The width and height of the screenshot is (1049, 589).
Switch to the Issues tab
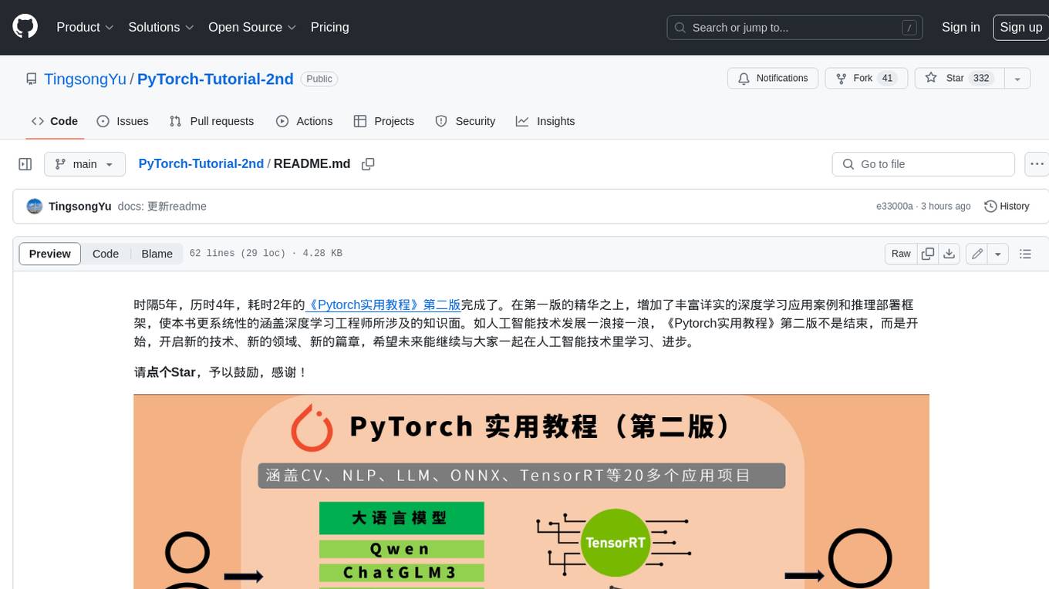tap(123, 121)
